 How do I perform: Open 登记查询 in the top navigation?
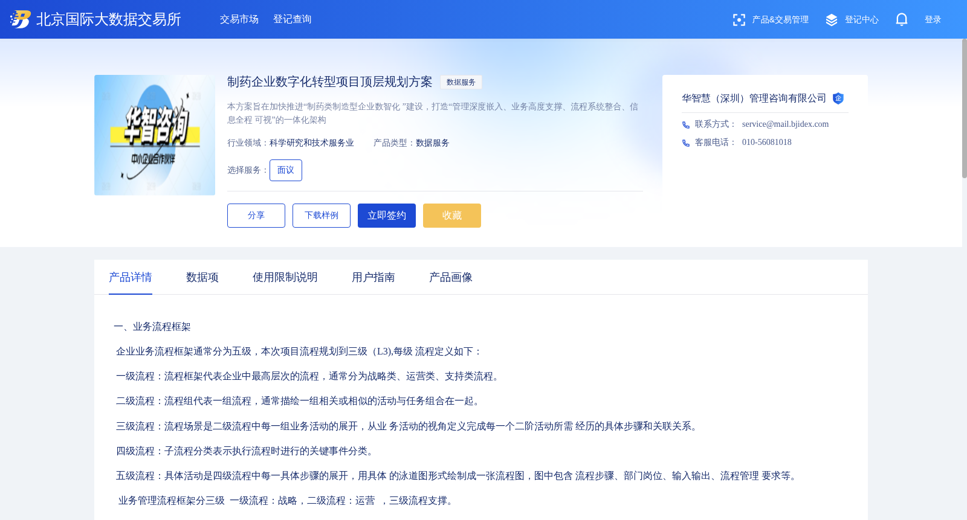293,19
